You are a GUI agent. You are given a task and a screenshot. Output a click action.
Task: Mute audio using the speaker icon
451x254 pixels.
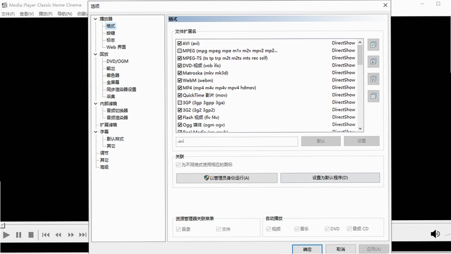point(435,234)
